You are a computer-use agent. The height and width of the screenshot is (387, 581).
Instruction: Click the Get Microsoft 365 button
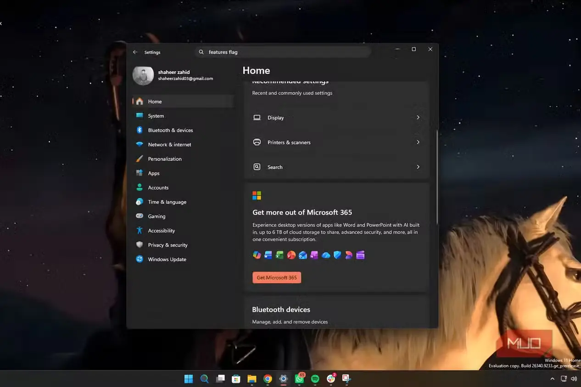[277, 277]
